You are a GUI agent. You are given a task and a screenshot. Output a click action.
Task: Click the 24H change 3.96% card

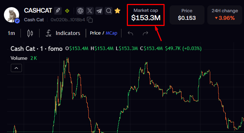tap(225, 15)
